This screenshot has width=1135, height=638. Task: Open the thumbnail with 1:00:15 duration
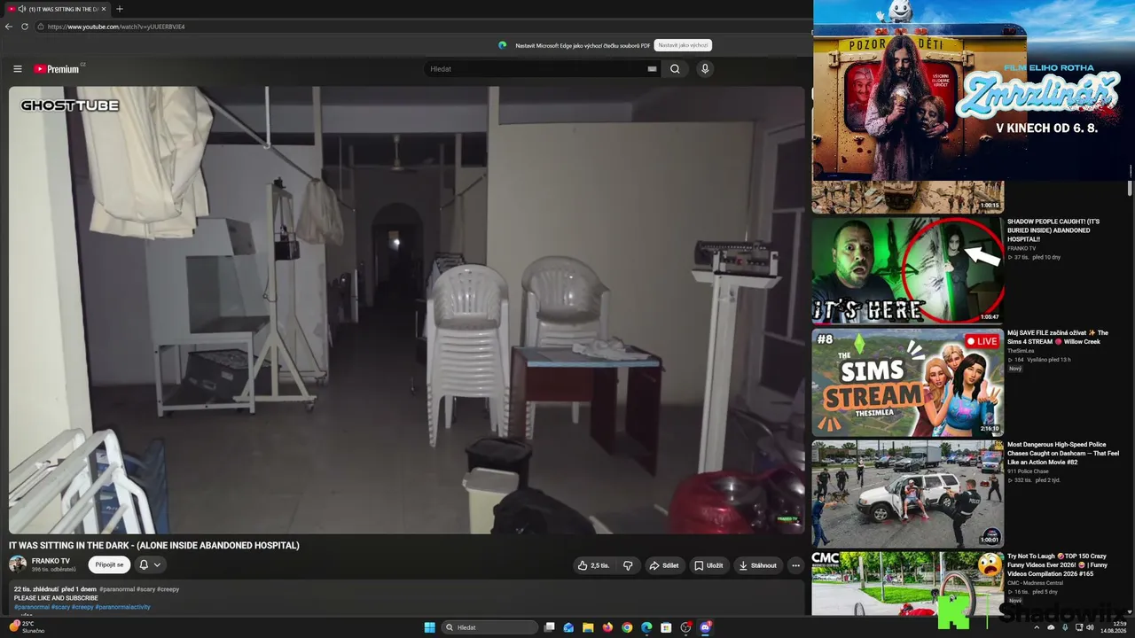point(908,197)
